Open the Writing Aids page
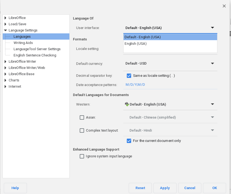 click(23, 43)
